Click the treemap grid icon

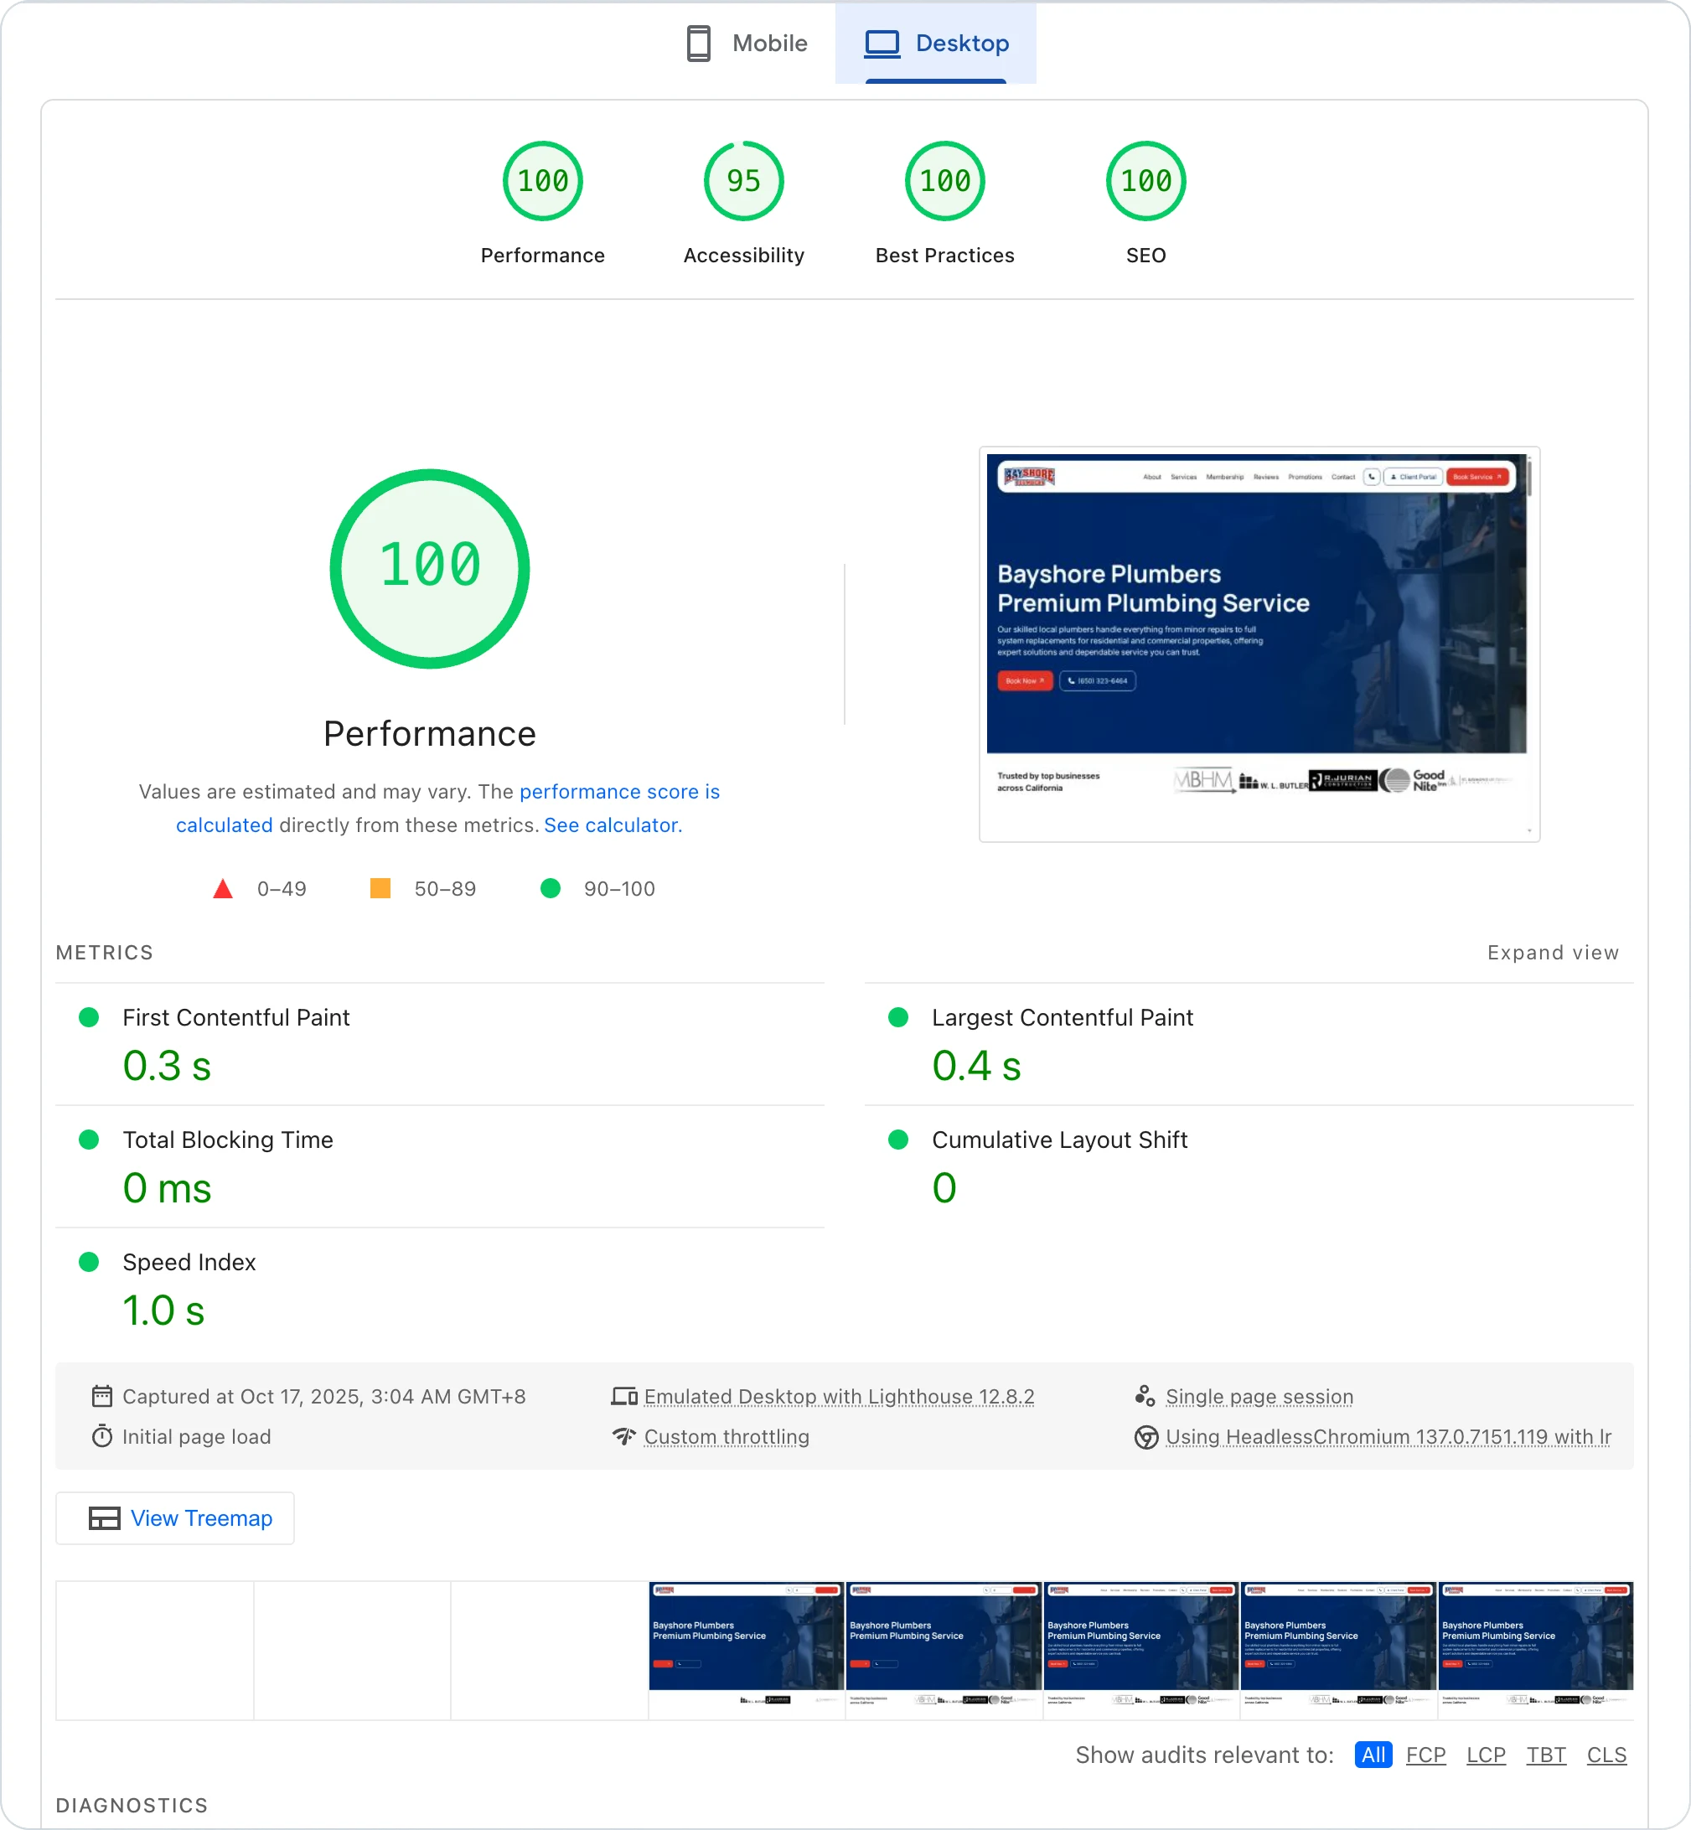point(104,1518)
